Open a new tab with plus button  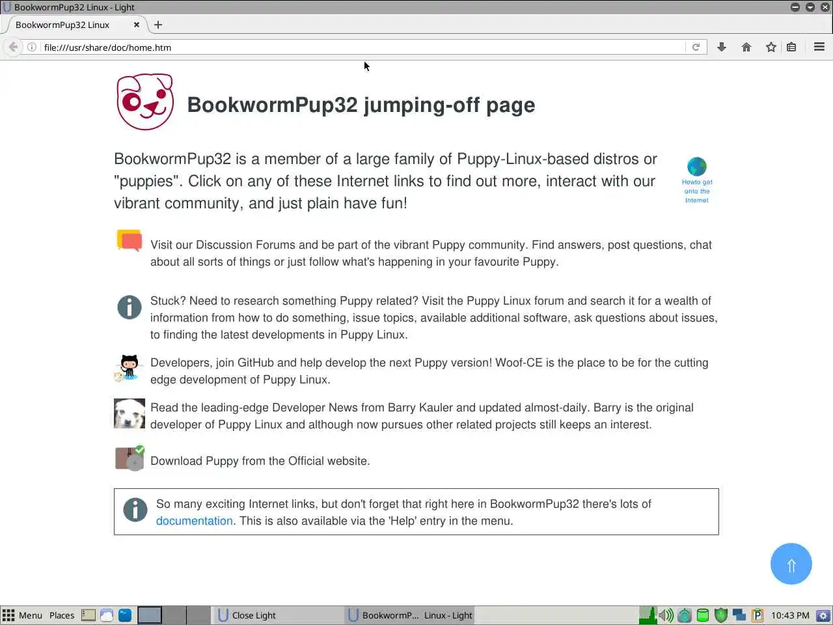point(158,25)
